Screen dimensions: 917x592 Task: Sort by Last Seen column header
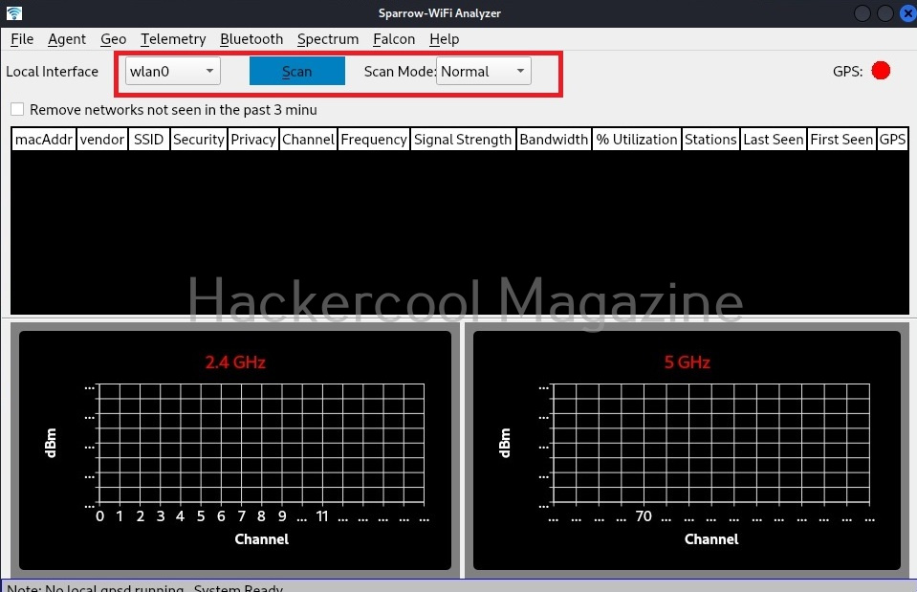coord(774,140)
